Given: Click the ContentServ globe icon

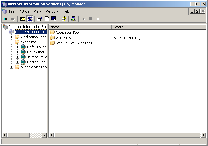Looking at the screenshot, I should coord(23,62).
